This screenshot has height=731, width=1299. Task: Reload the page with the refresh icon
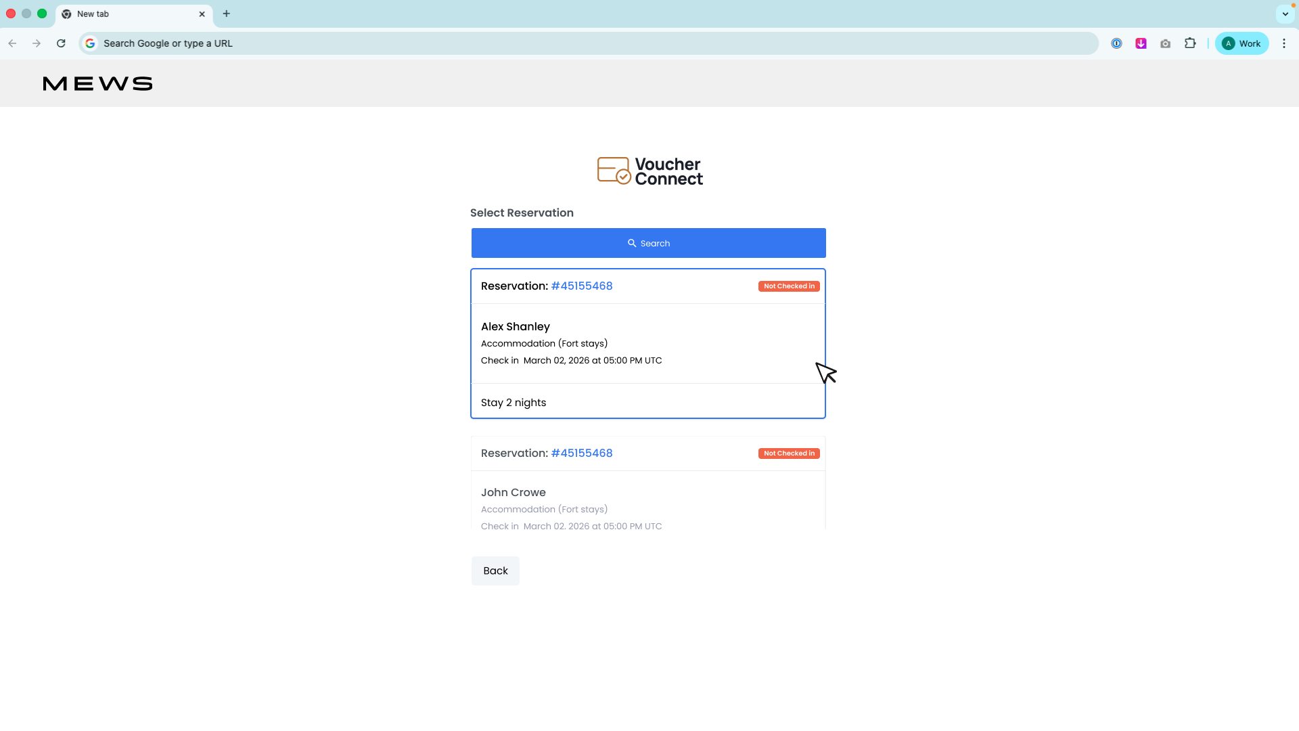pos(61,43)
